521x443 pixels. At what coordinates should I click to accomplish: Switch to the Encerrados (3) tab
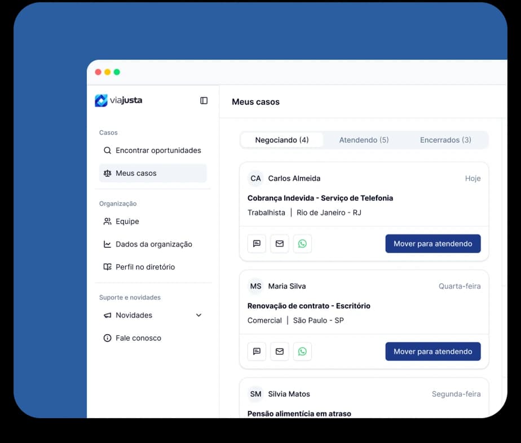click(445, 140)
